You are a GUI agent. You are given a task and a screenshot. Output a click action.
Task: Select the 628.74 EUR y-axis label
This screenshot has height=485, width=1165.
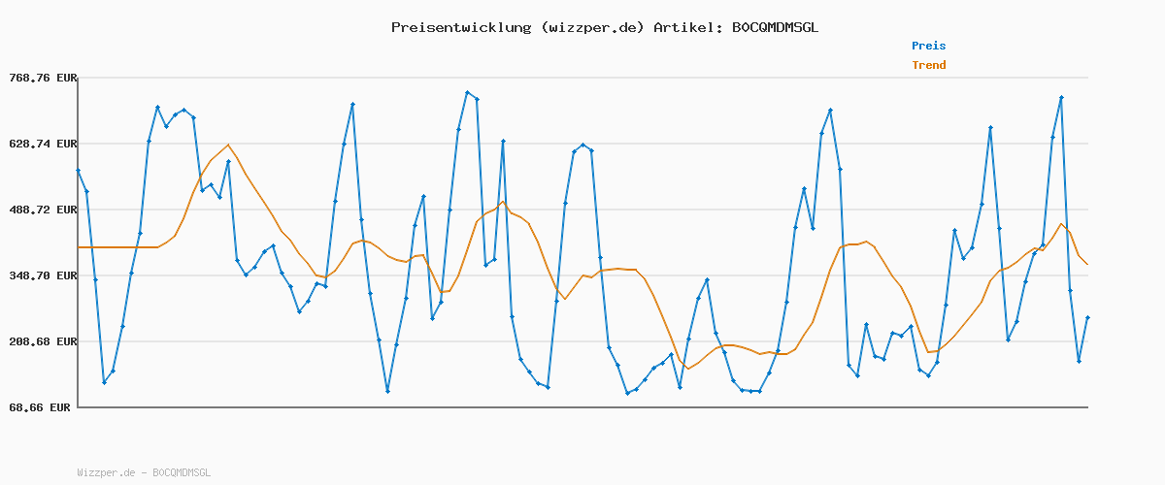coord(43,144)
